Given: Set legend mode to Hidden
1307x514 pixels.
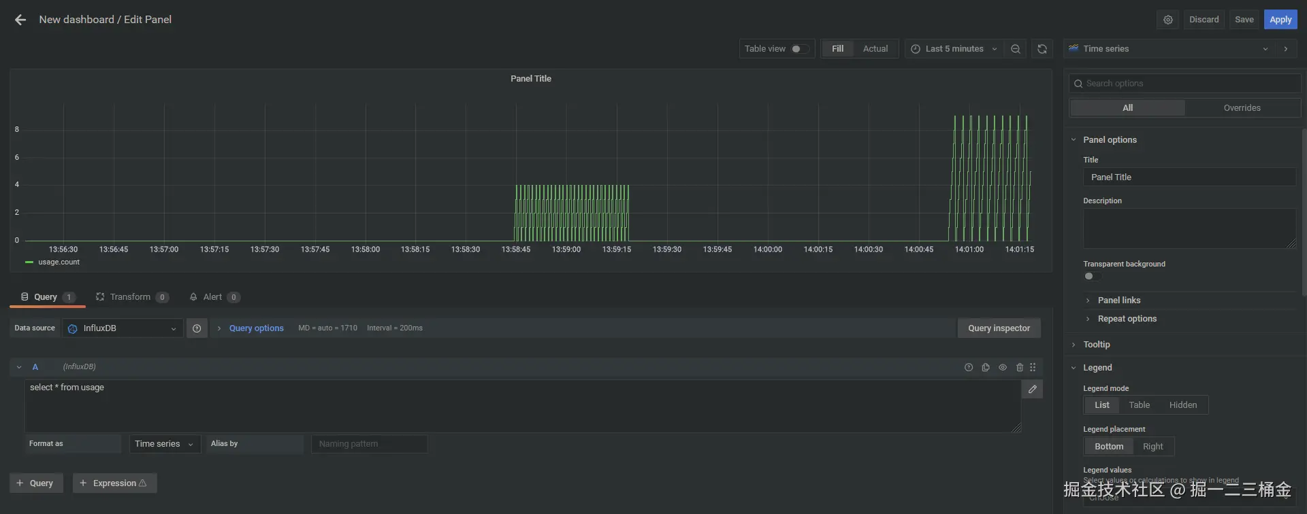Looking at the screenshot, I should point(1183,405).
